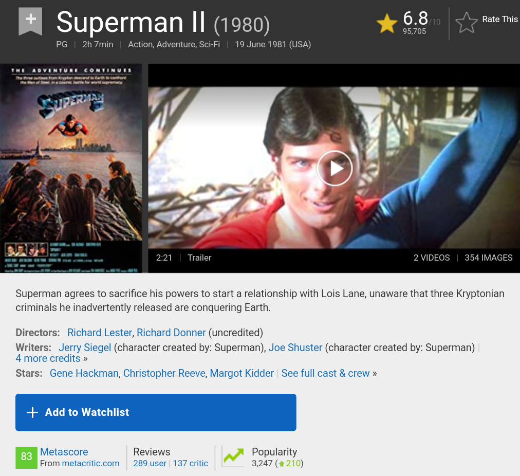Image resolution: width=520 pixels, height=476 pixels.
Task: Click the popularity trend chart icon
Action: tap(233, 457)
